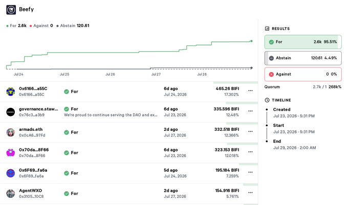Click gray minus icon in Abstain result
Viewport: 348px width, 205px height.
point(271,58)
